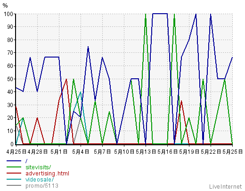Click the red advertising.html legend line
Viewport: 245px width, 191px height.
[14, 173]
